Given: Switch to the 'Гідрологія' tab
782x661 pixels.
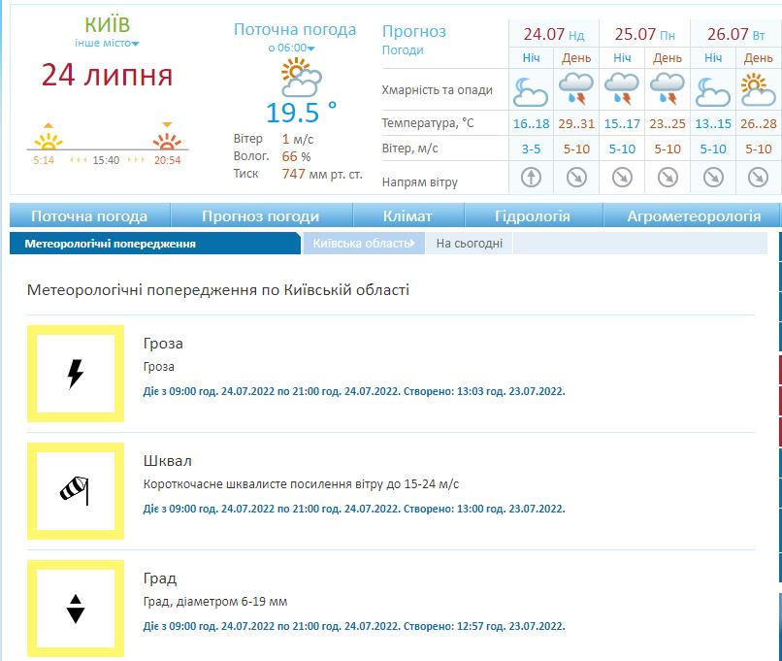Looking at the screenshot, I should (x=533, y=216).
